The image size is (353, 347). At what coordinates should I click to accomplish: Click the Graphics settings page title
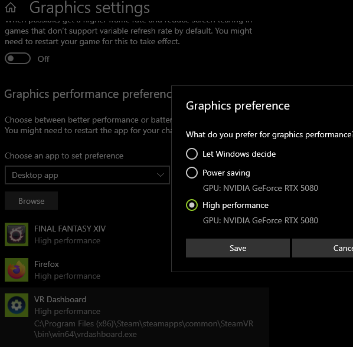click(89, 8)
